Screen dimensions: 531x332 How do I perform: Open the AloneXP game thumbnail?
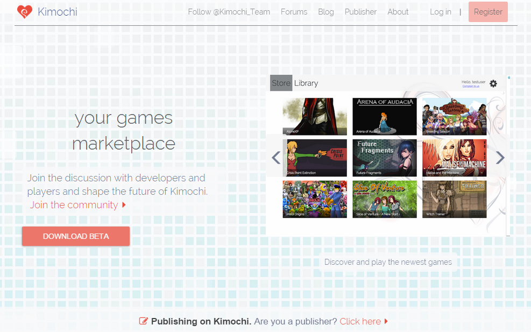coord(315,117)
